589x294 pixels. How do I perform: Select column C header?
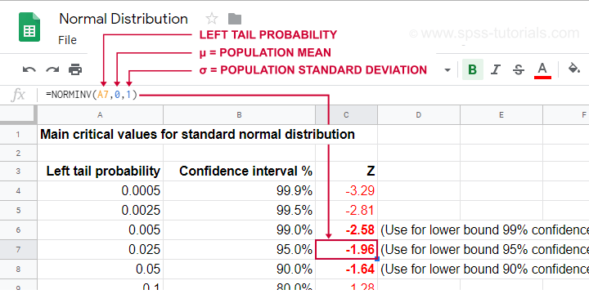pos(346,115)
